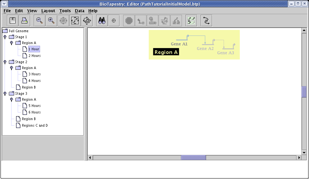The image size is (309, 179).
Task: Collapse the Stage 1 tree node
Action: pyautogui.click(x=5, y=37)
